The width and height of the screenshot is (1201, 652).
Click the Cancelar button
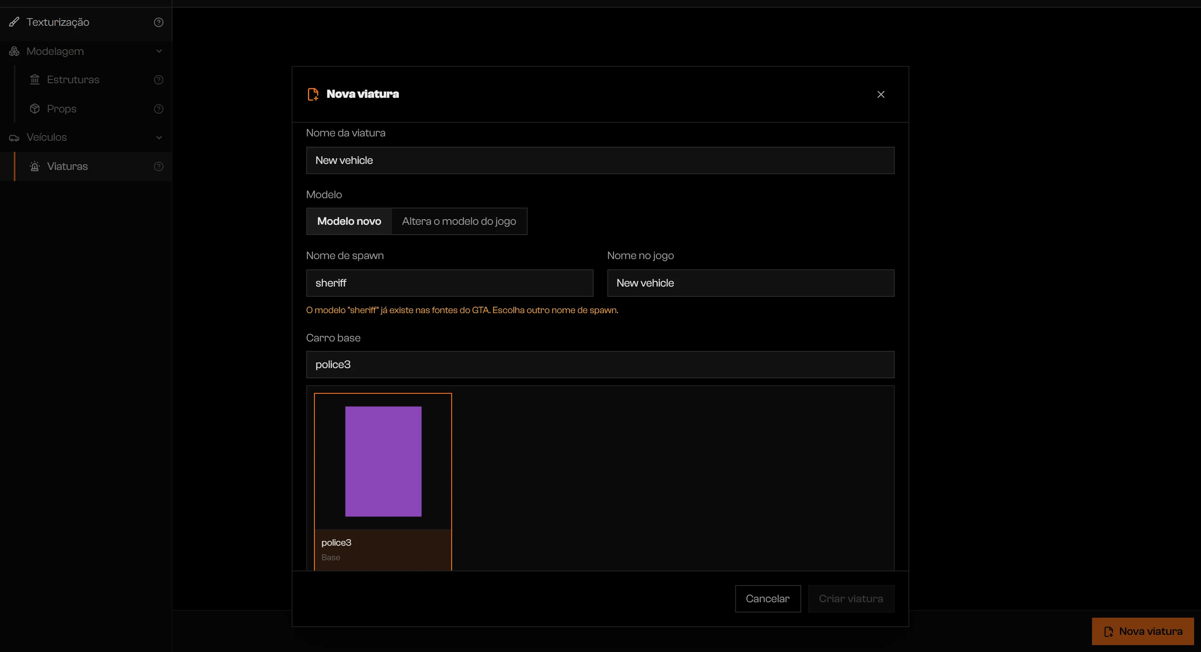click(x=768, y=599)
